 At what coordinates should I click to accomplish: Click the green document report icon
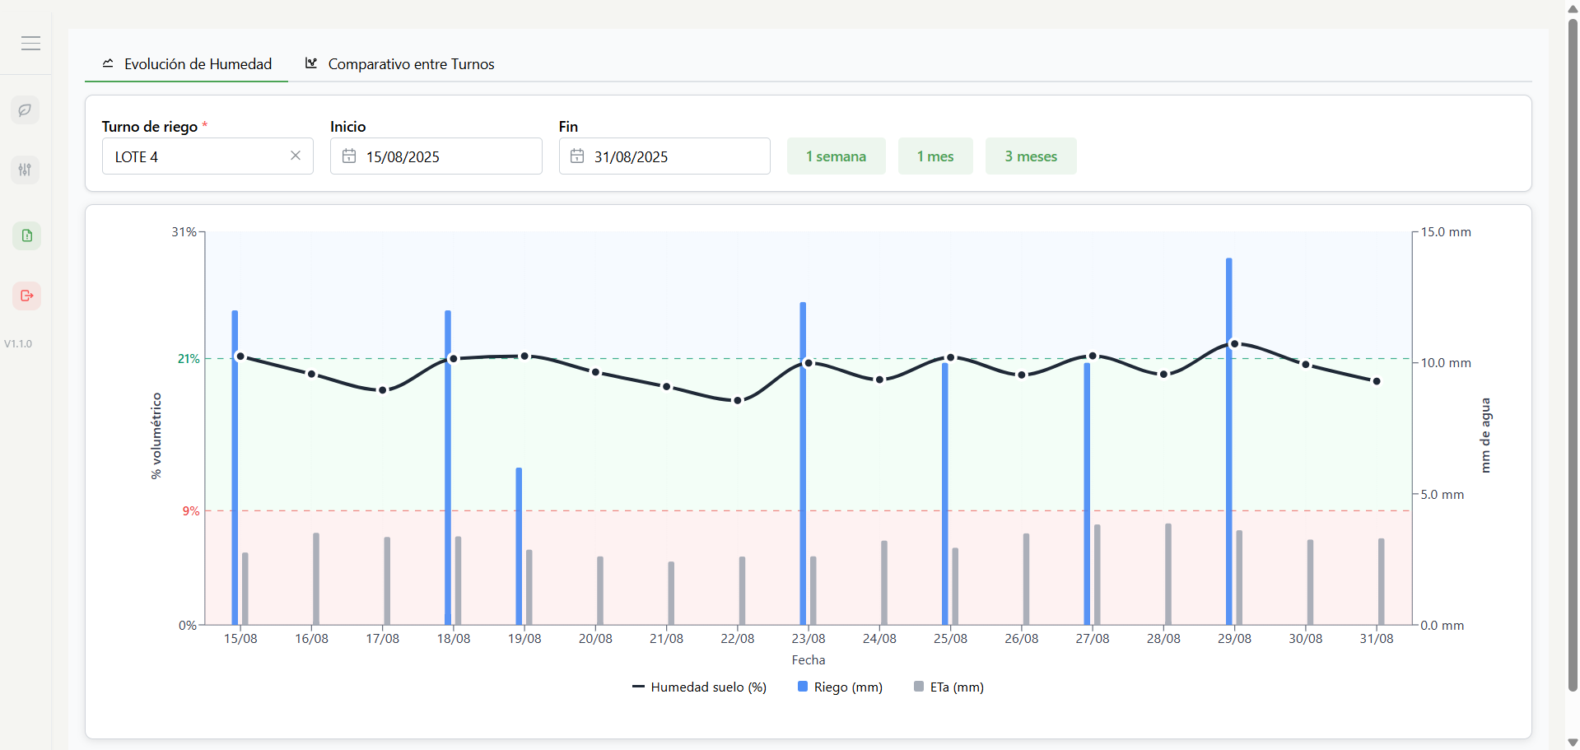point(26,235)
